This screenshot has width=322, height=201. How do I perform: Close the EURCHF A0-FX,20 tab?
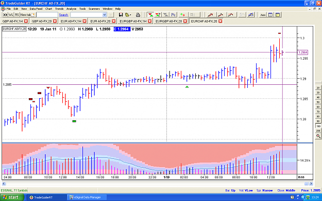[x=221, y=21]
